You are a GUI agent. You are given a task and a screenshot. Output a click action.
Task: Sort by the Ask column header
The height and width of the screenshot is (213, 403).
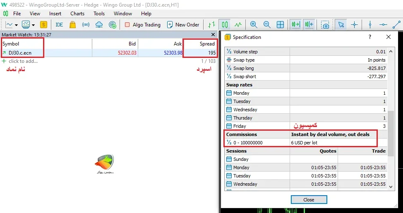(161, 44)
